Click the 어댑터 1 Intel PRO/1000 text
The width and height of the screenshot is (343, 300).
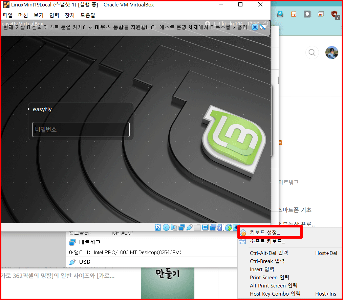(125, 253)
